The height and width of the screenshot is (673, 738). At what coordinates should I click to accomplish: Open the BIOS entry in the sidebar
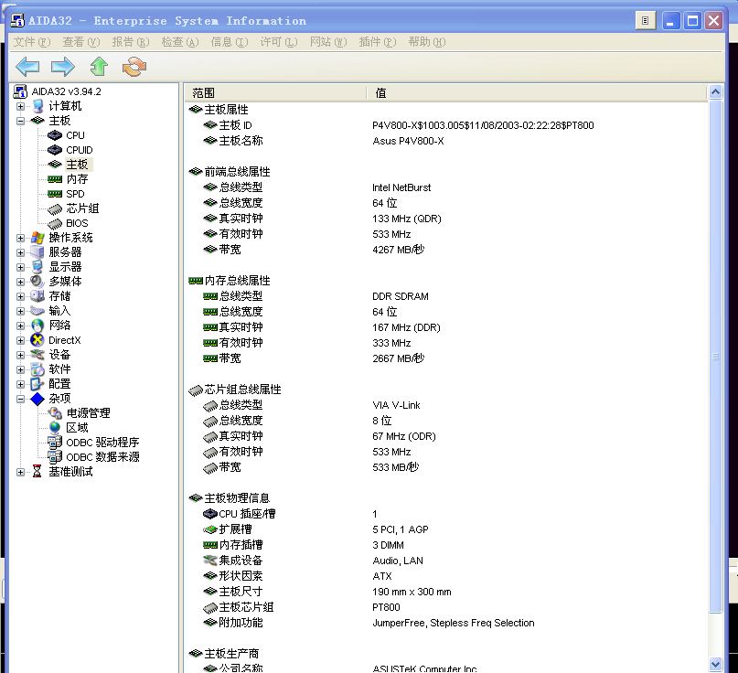(x=77, y=223)
